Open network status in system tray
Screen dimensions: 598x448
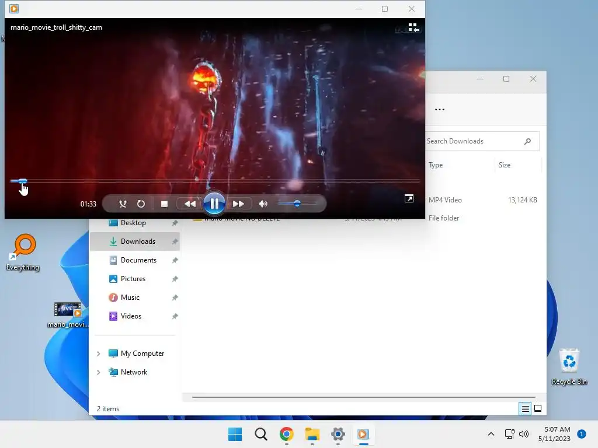pos(509,434)
